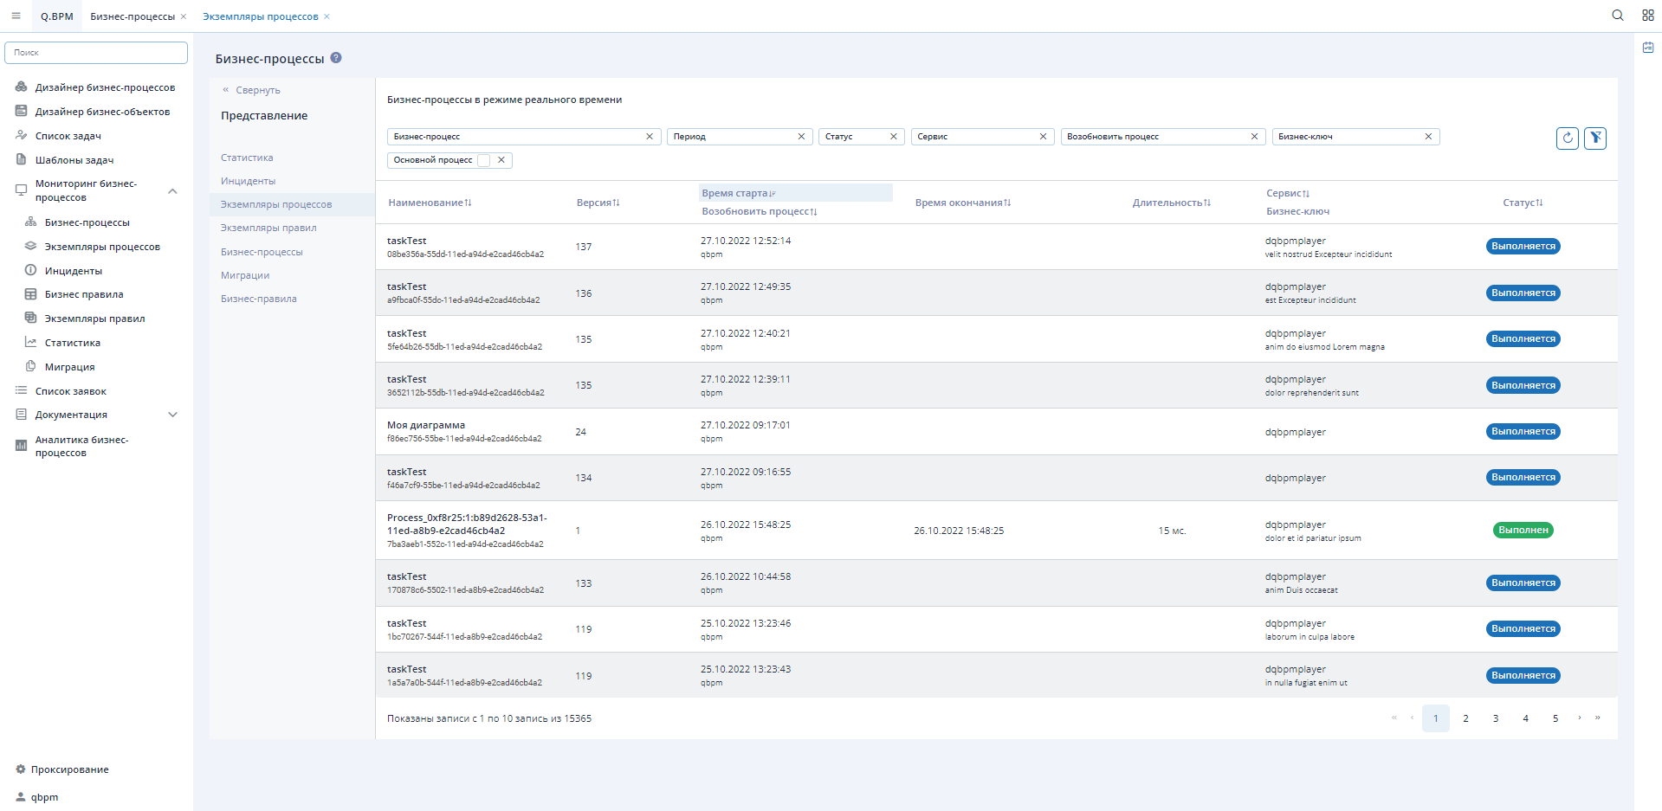Open version 1 of Process_0xf8r25
1662x811 pixels.
click(x=578, y=531)
